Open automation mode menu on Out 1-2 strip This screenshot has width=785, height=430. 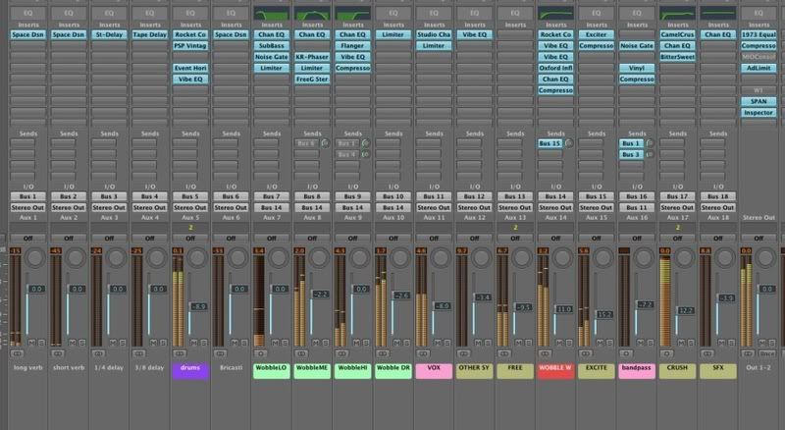[x=759, y=238]
